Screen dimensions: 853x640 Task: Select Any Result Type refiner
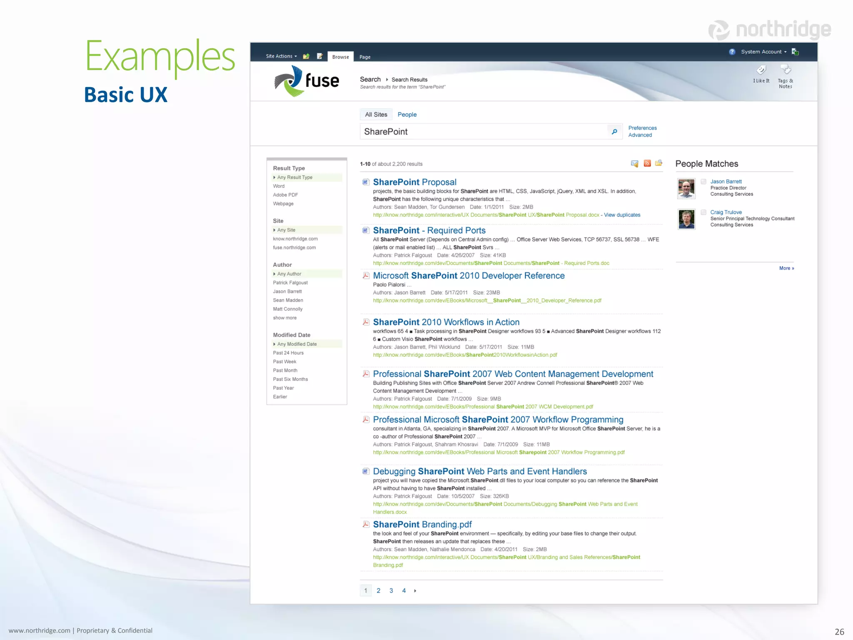click(x=307, y=177)
